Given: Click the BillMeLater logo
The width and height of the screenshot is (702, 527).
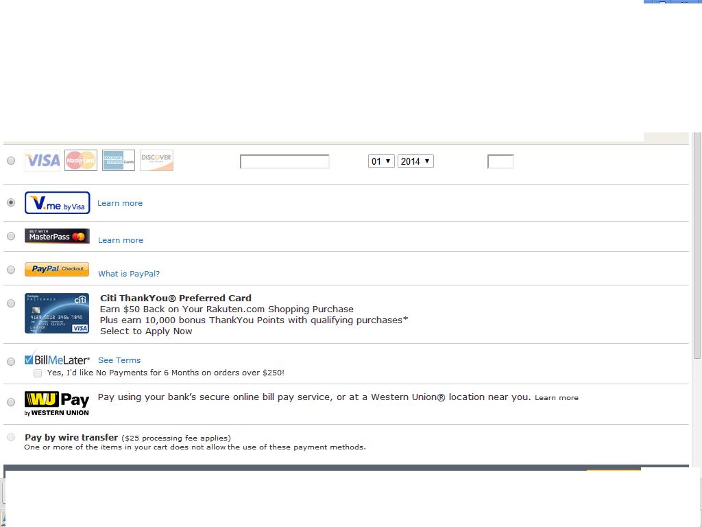Looking at the screenshot, I should [58, 360].
